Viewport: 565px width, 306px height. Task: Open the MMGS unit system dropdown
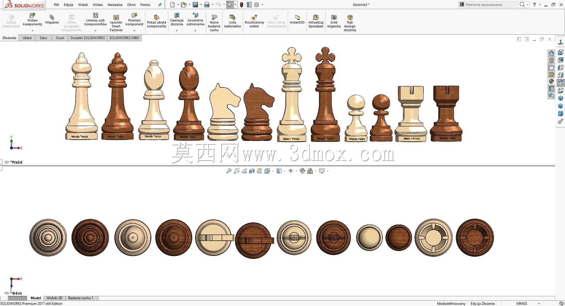pos(539,303)
